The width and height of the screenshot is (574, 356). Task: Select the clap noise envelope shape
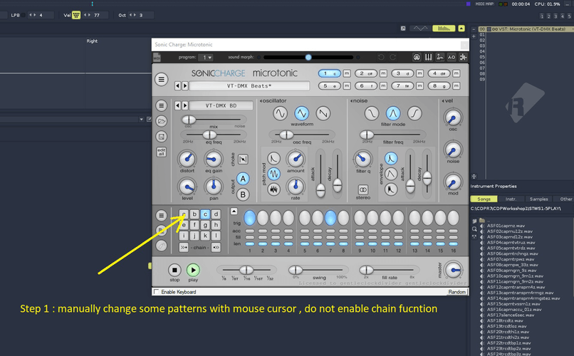coord(391,189)
